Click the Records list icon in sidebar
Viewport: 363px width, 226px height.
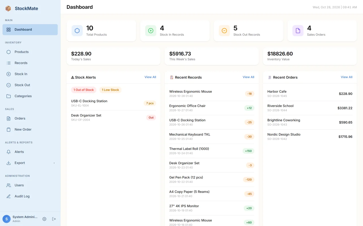pyautogui.click(x=9, y=63)
